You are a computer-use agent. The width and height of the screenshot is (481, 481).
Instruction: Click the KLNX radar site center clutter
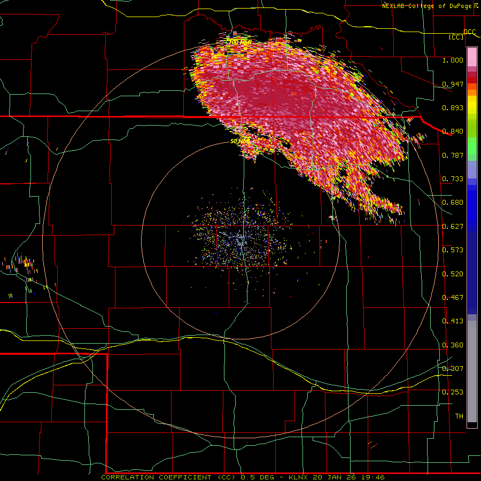242,239
